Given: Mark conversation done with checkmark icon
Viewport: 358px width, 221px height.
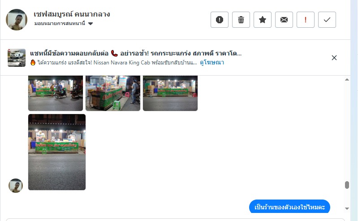Looking at the screenshot, I should pyautogui.click(x=327, y=20).
